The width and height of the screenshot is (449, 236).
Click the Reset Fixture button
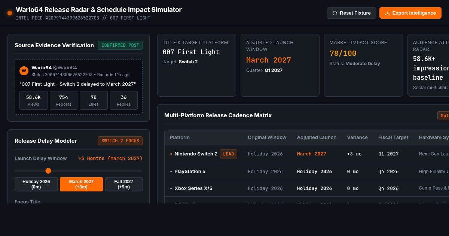[351, 13]
